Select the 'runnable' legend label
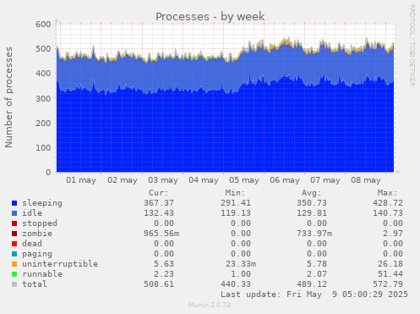The height and width of the screenshot is (314, 420). click(x=42, y=274)
